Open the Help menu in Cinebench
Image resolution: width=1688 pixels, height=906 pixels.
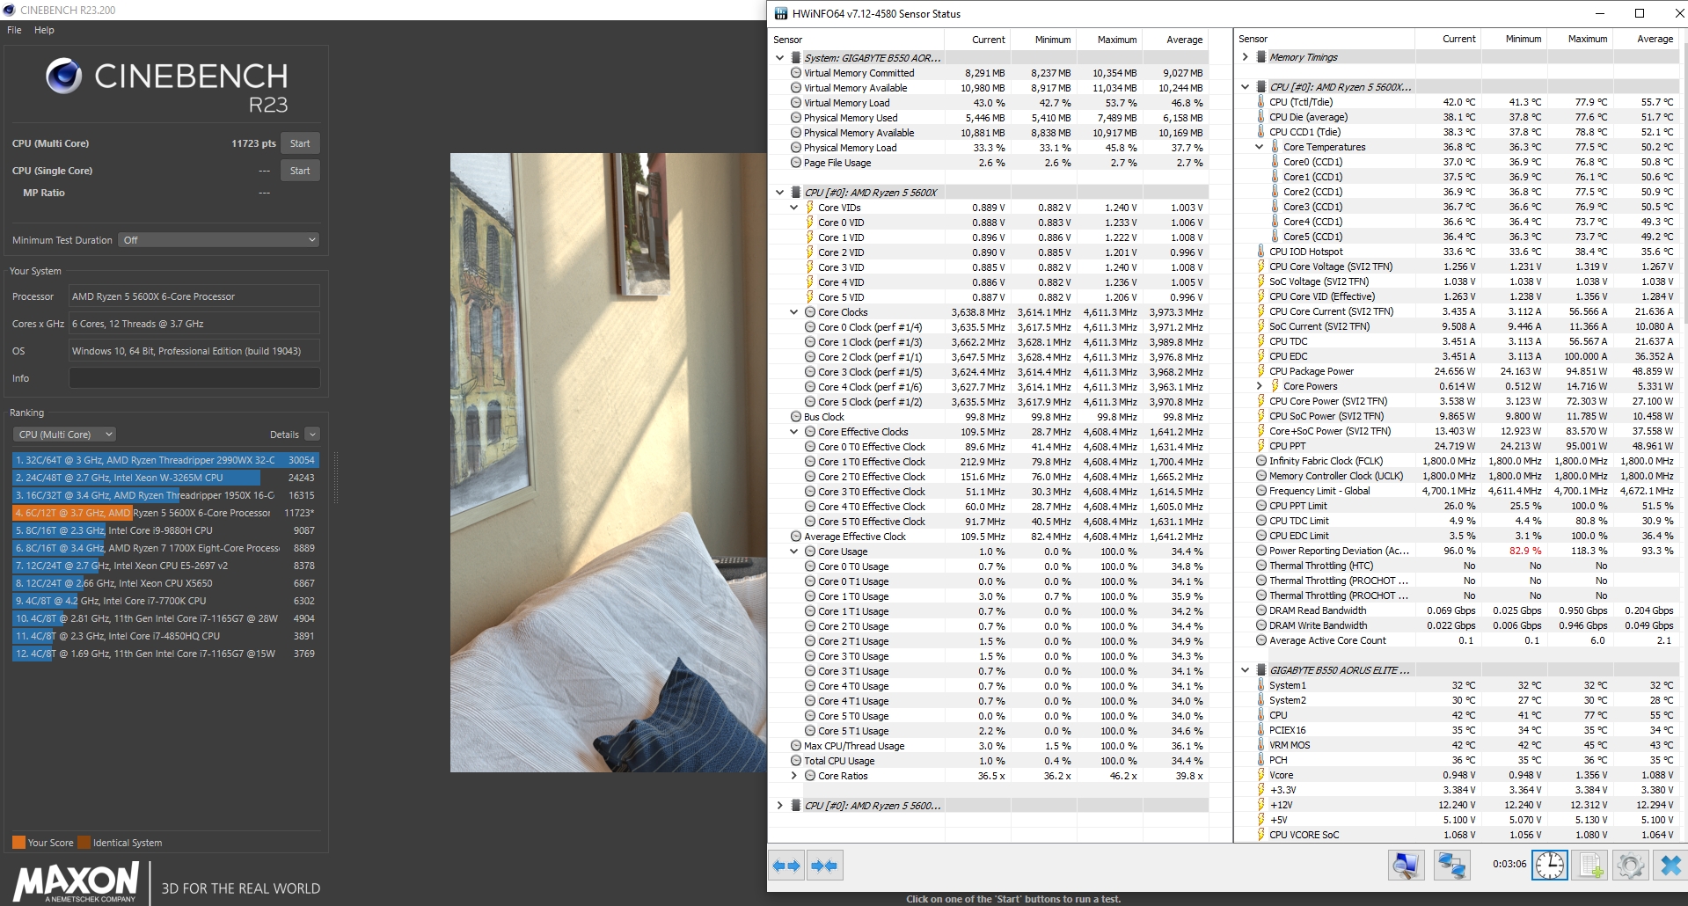[x=44, y=30]
